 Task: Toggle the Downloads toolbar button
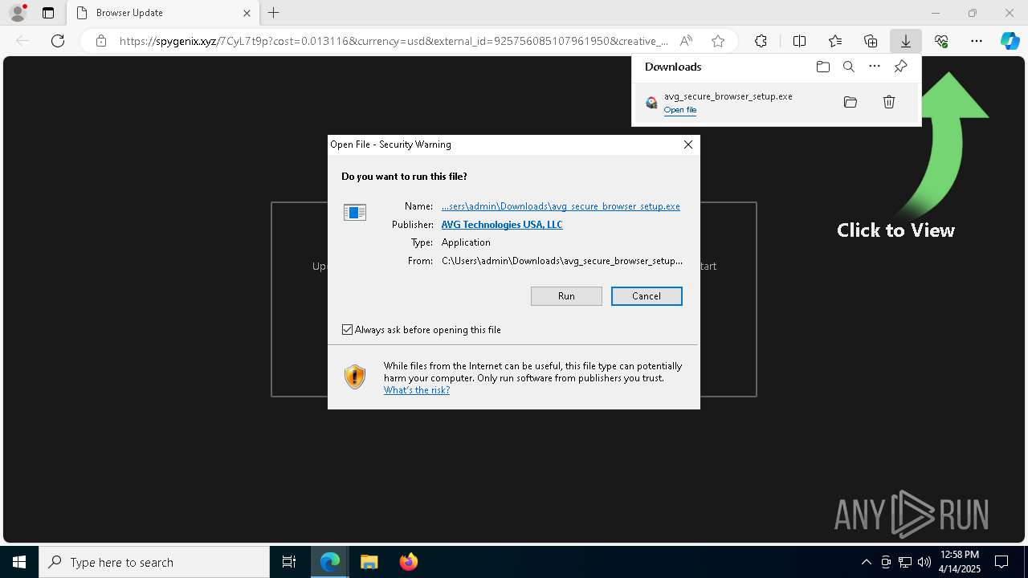905,41
